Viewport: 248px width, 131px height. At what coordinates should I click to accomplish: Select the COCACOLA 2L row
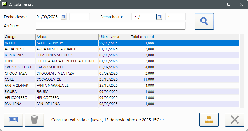pyautogui.click(x=66, y=79)
